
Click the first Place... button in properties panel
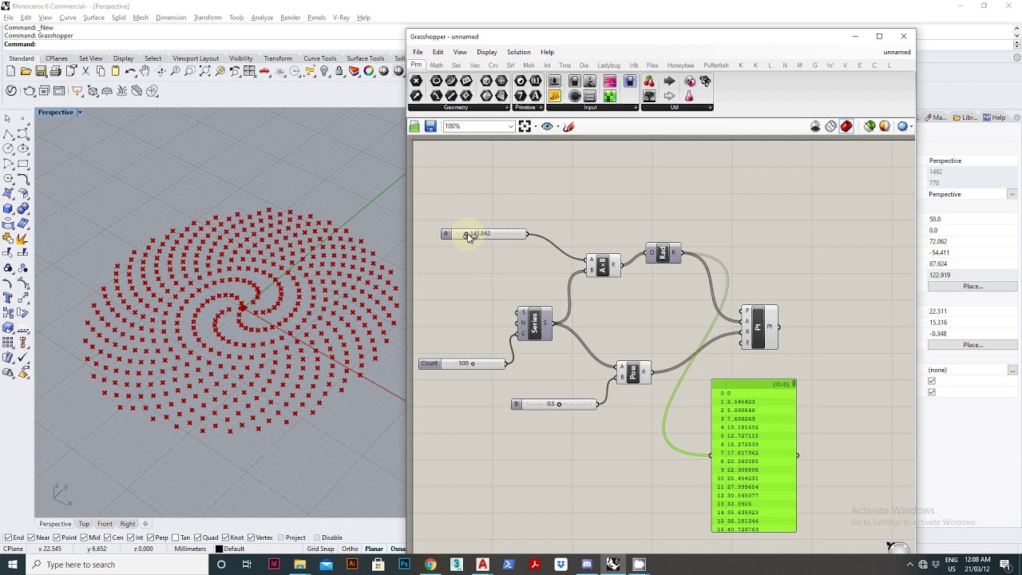[x=972, y=286]
